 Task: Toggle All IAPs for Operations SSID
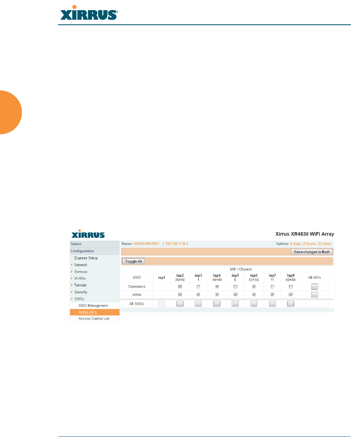coord(314,286)
